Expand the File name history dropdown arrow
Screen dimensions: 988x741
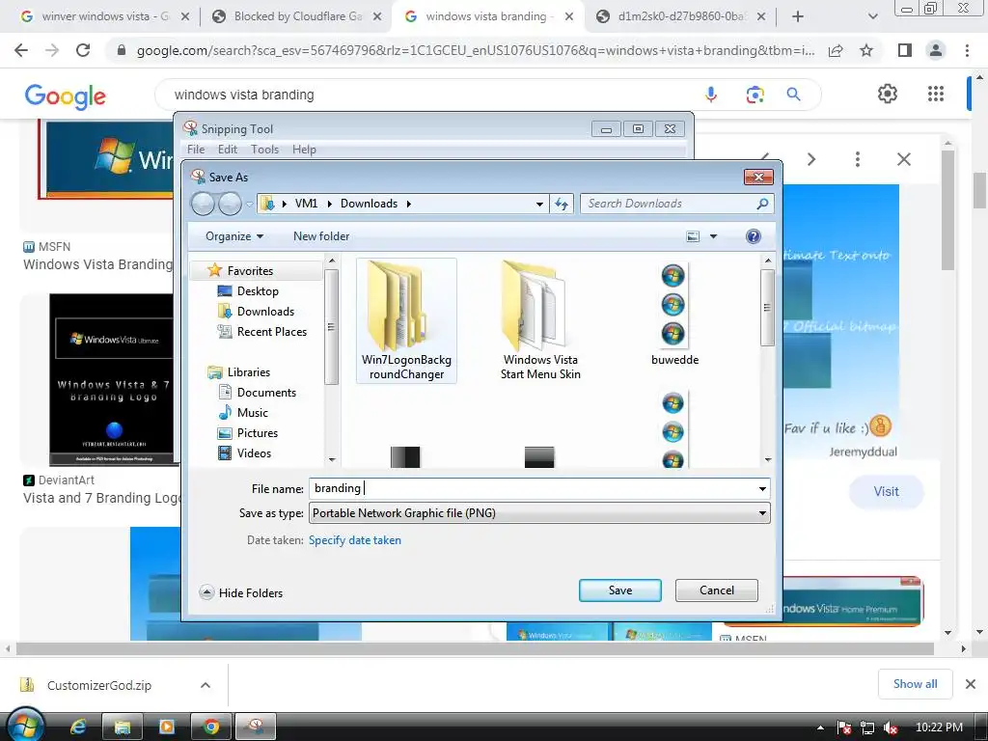point(762,488)
